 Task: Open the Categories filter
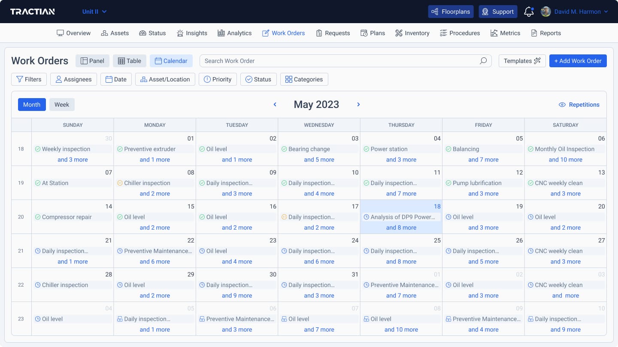coord(304,79)
